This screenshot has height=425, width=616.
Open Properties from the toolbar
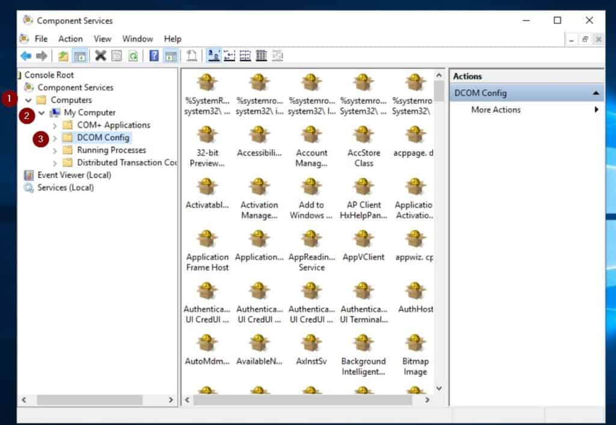tap(117, 56)
